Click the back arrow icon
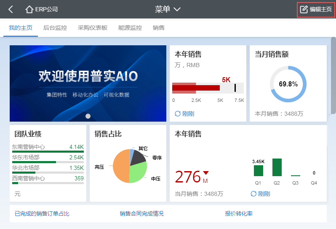The image size is (336, 229). coord(11,9)
